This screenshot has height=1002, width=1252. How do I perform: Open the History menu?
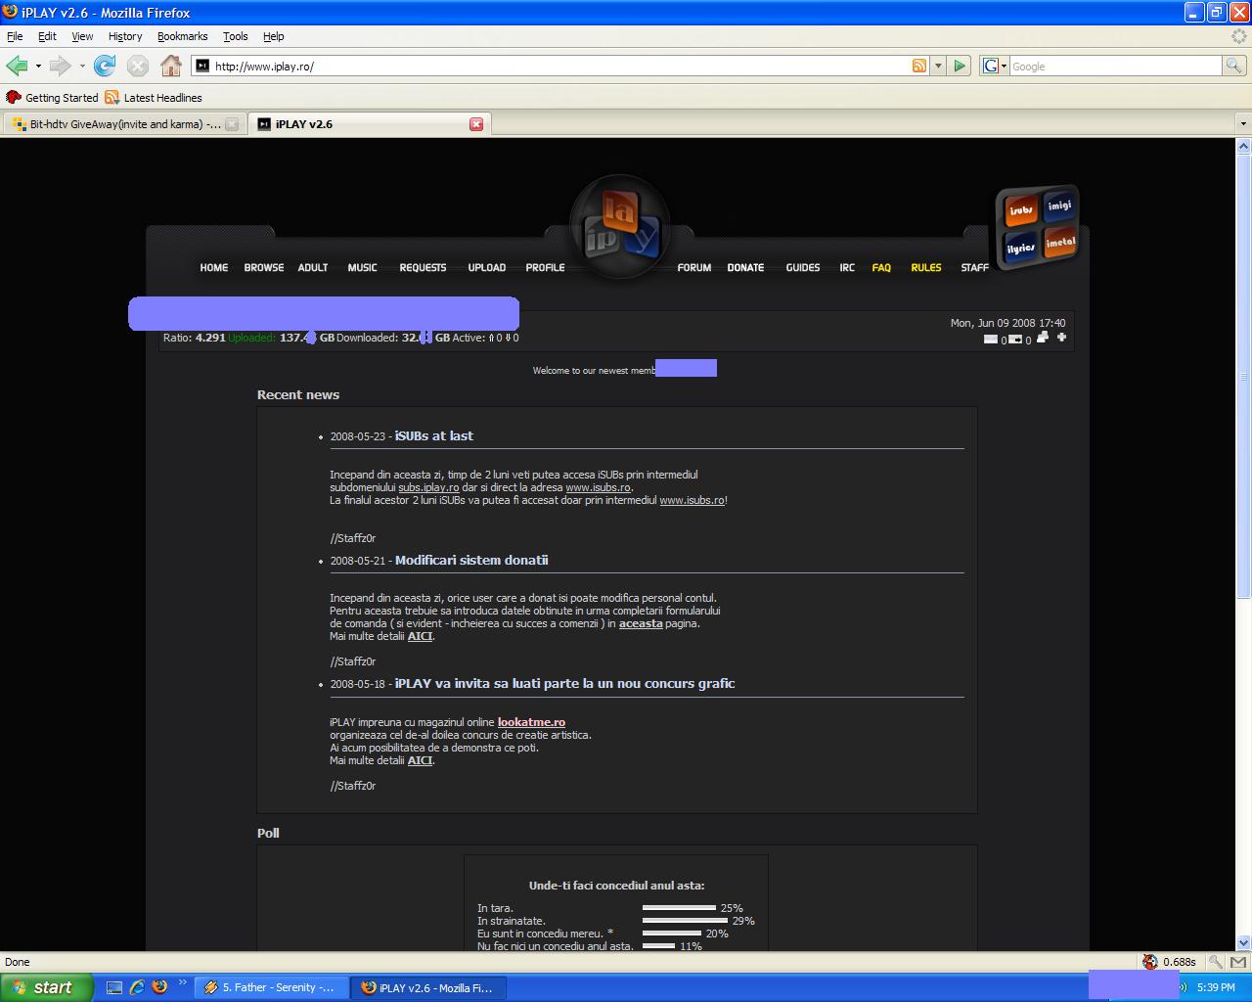coord(125,36)
